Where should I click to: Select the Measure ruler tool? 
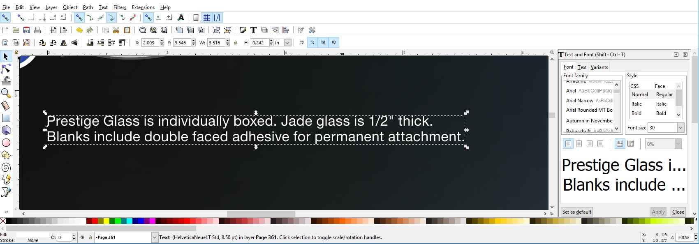(x=6, y=106)
